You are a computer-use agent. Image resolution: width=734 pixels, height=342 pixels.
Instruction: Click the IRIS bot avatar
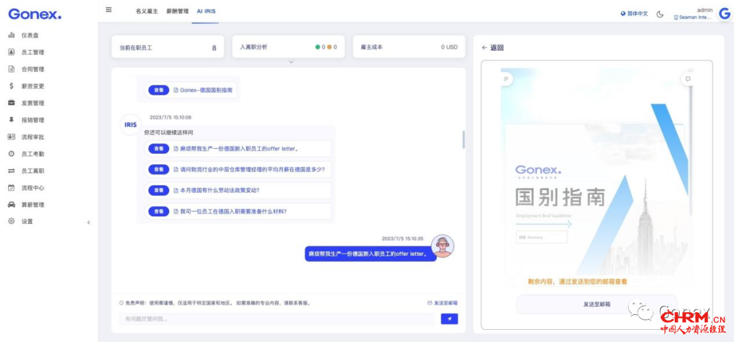point(130,125)
